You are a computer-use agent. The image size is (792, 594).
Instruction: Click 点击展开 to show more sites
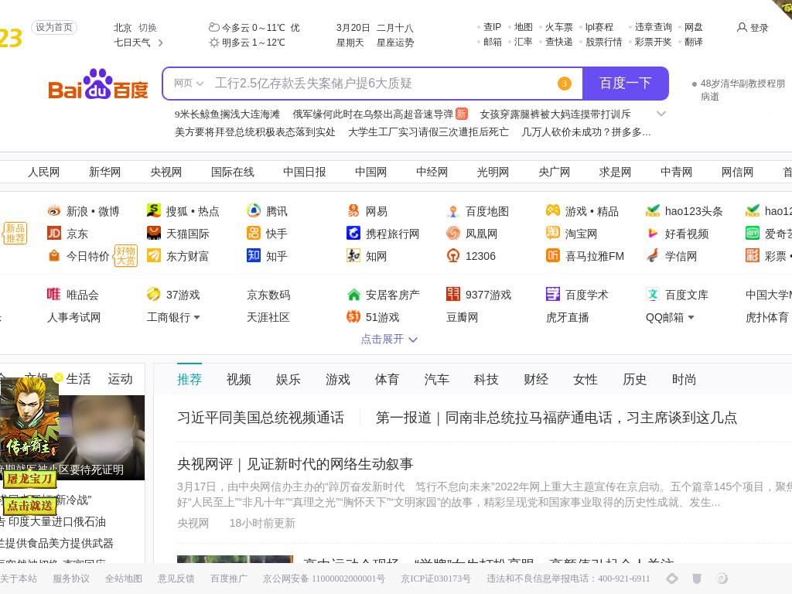coord(389,339)
